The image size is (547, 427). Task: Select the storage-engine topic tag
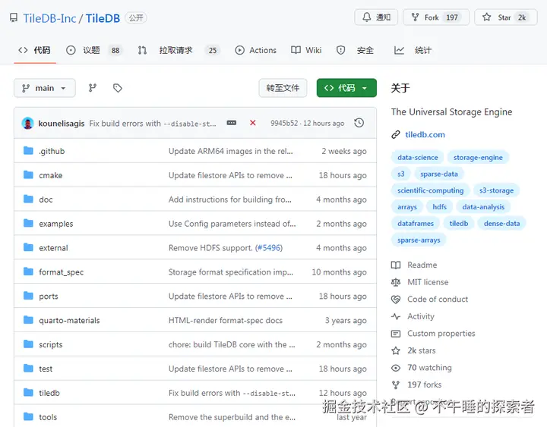[478, 158]
